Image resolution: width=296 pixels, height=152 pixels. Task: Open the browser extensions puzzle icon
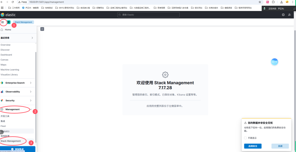[x=273, y=2]
